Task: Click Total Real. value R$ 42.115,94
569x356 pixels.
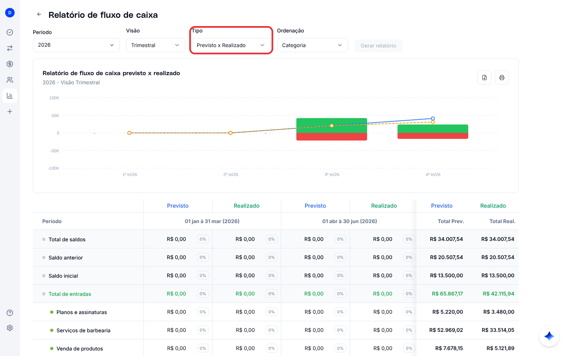Action: pyautogui.click(x=499, y=294)
